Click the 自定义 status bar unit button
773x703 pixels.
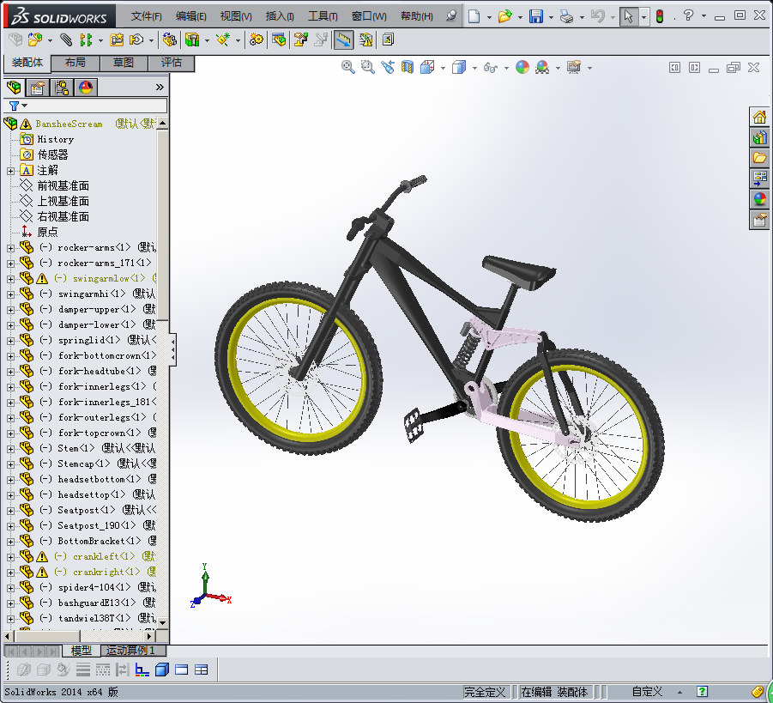tap(647, 692)
